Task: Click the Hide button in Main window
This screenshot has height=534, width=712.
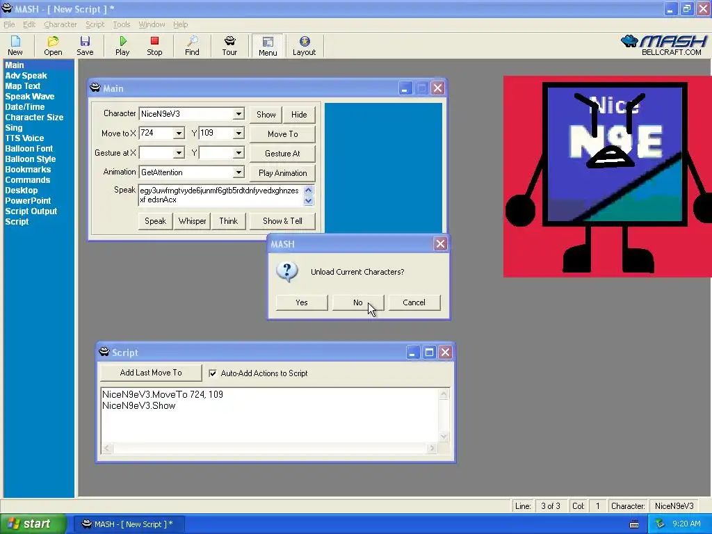Action: pyautogui.click(x=299, y=115)
